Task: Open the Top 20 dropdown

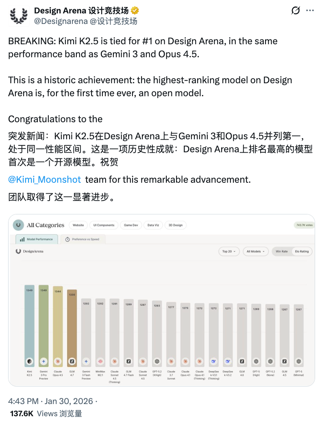Action: (x=229, y=251)
